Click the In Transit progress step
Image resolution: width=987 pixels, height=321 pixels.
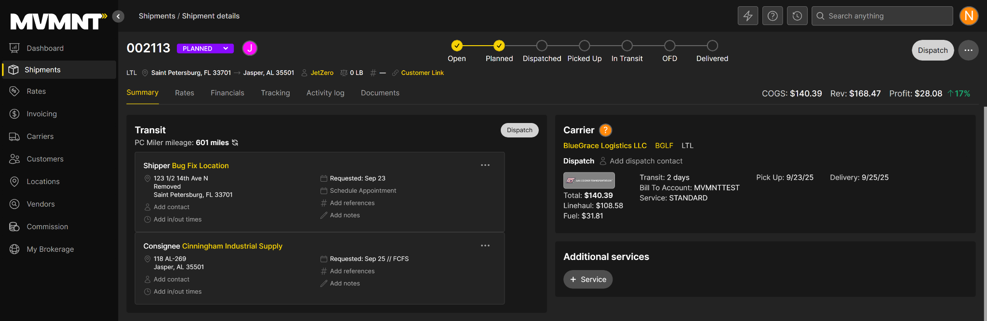click(x=627, y=46)
